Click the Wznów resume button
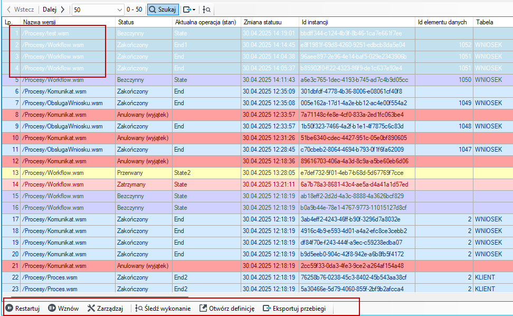This screenshot has width=513, height=316. 63,309
